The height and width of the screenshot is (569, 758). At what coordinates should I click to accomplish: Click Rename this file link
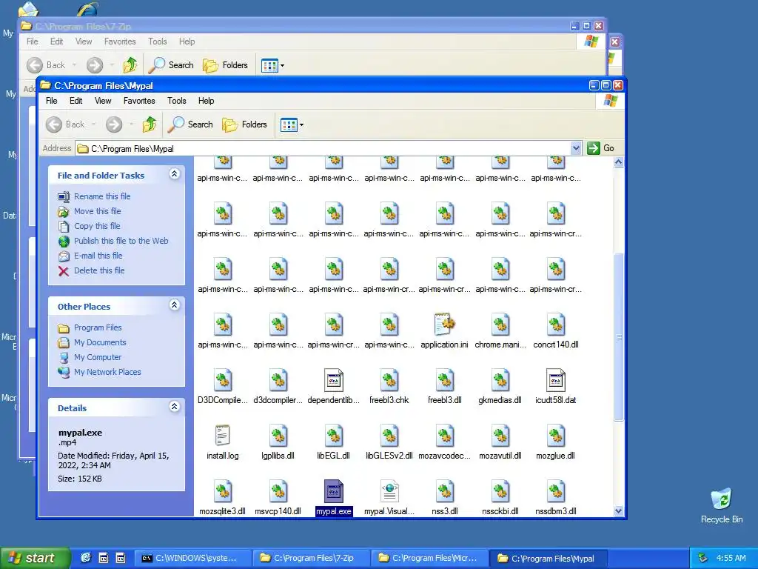(102, 196)
